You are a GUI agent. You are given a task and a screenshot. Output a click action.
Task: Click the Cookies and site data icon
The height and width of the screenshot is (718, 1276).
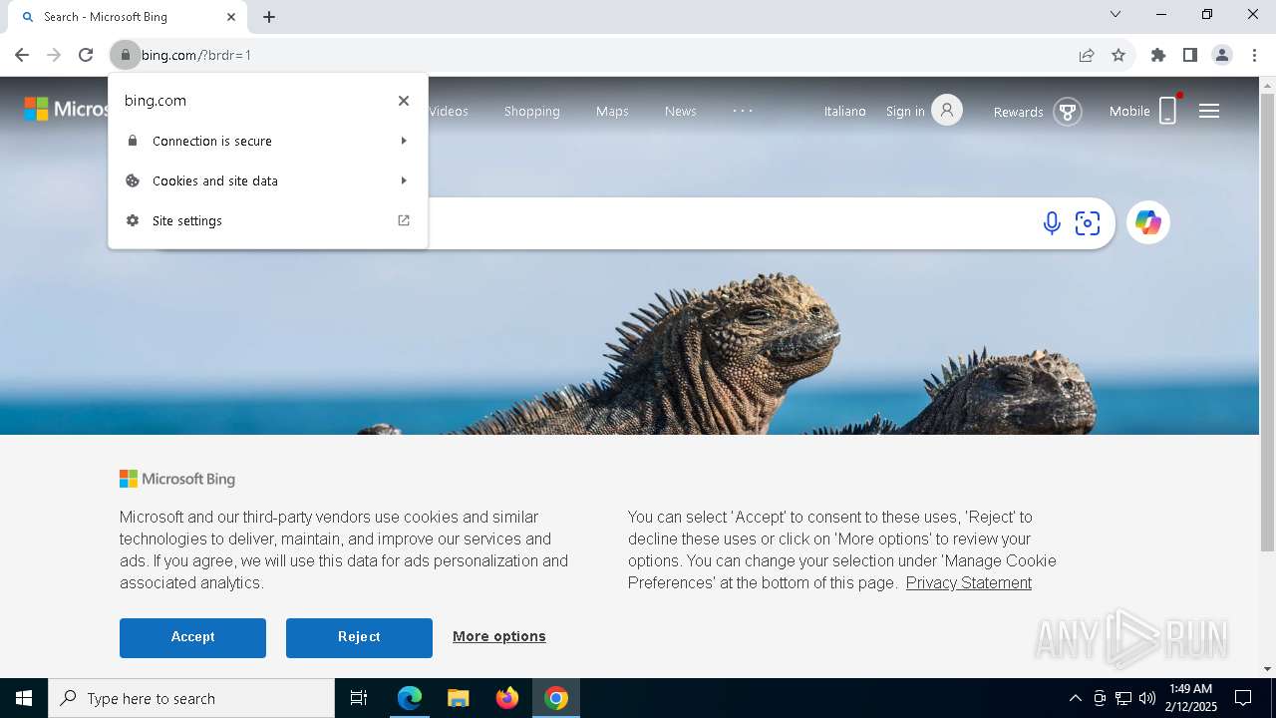click(x=133, y=180)
